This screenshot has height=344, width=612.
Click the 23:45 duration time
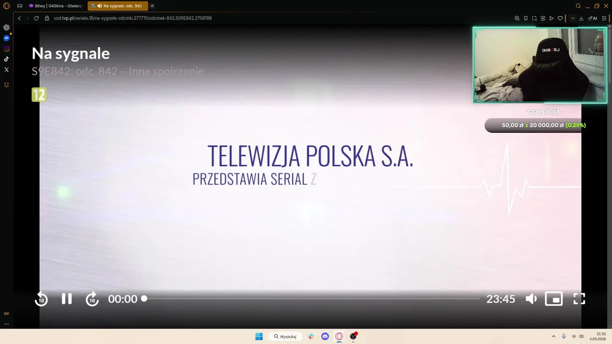[501, 299]
